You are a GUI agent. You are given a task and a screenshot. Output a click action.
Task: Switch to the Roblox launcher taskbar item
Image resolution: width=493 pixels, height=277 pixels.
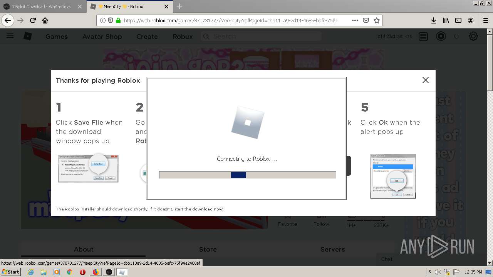click(x=122, y=272)
